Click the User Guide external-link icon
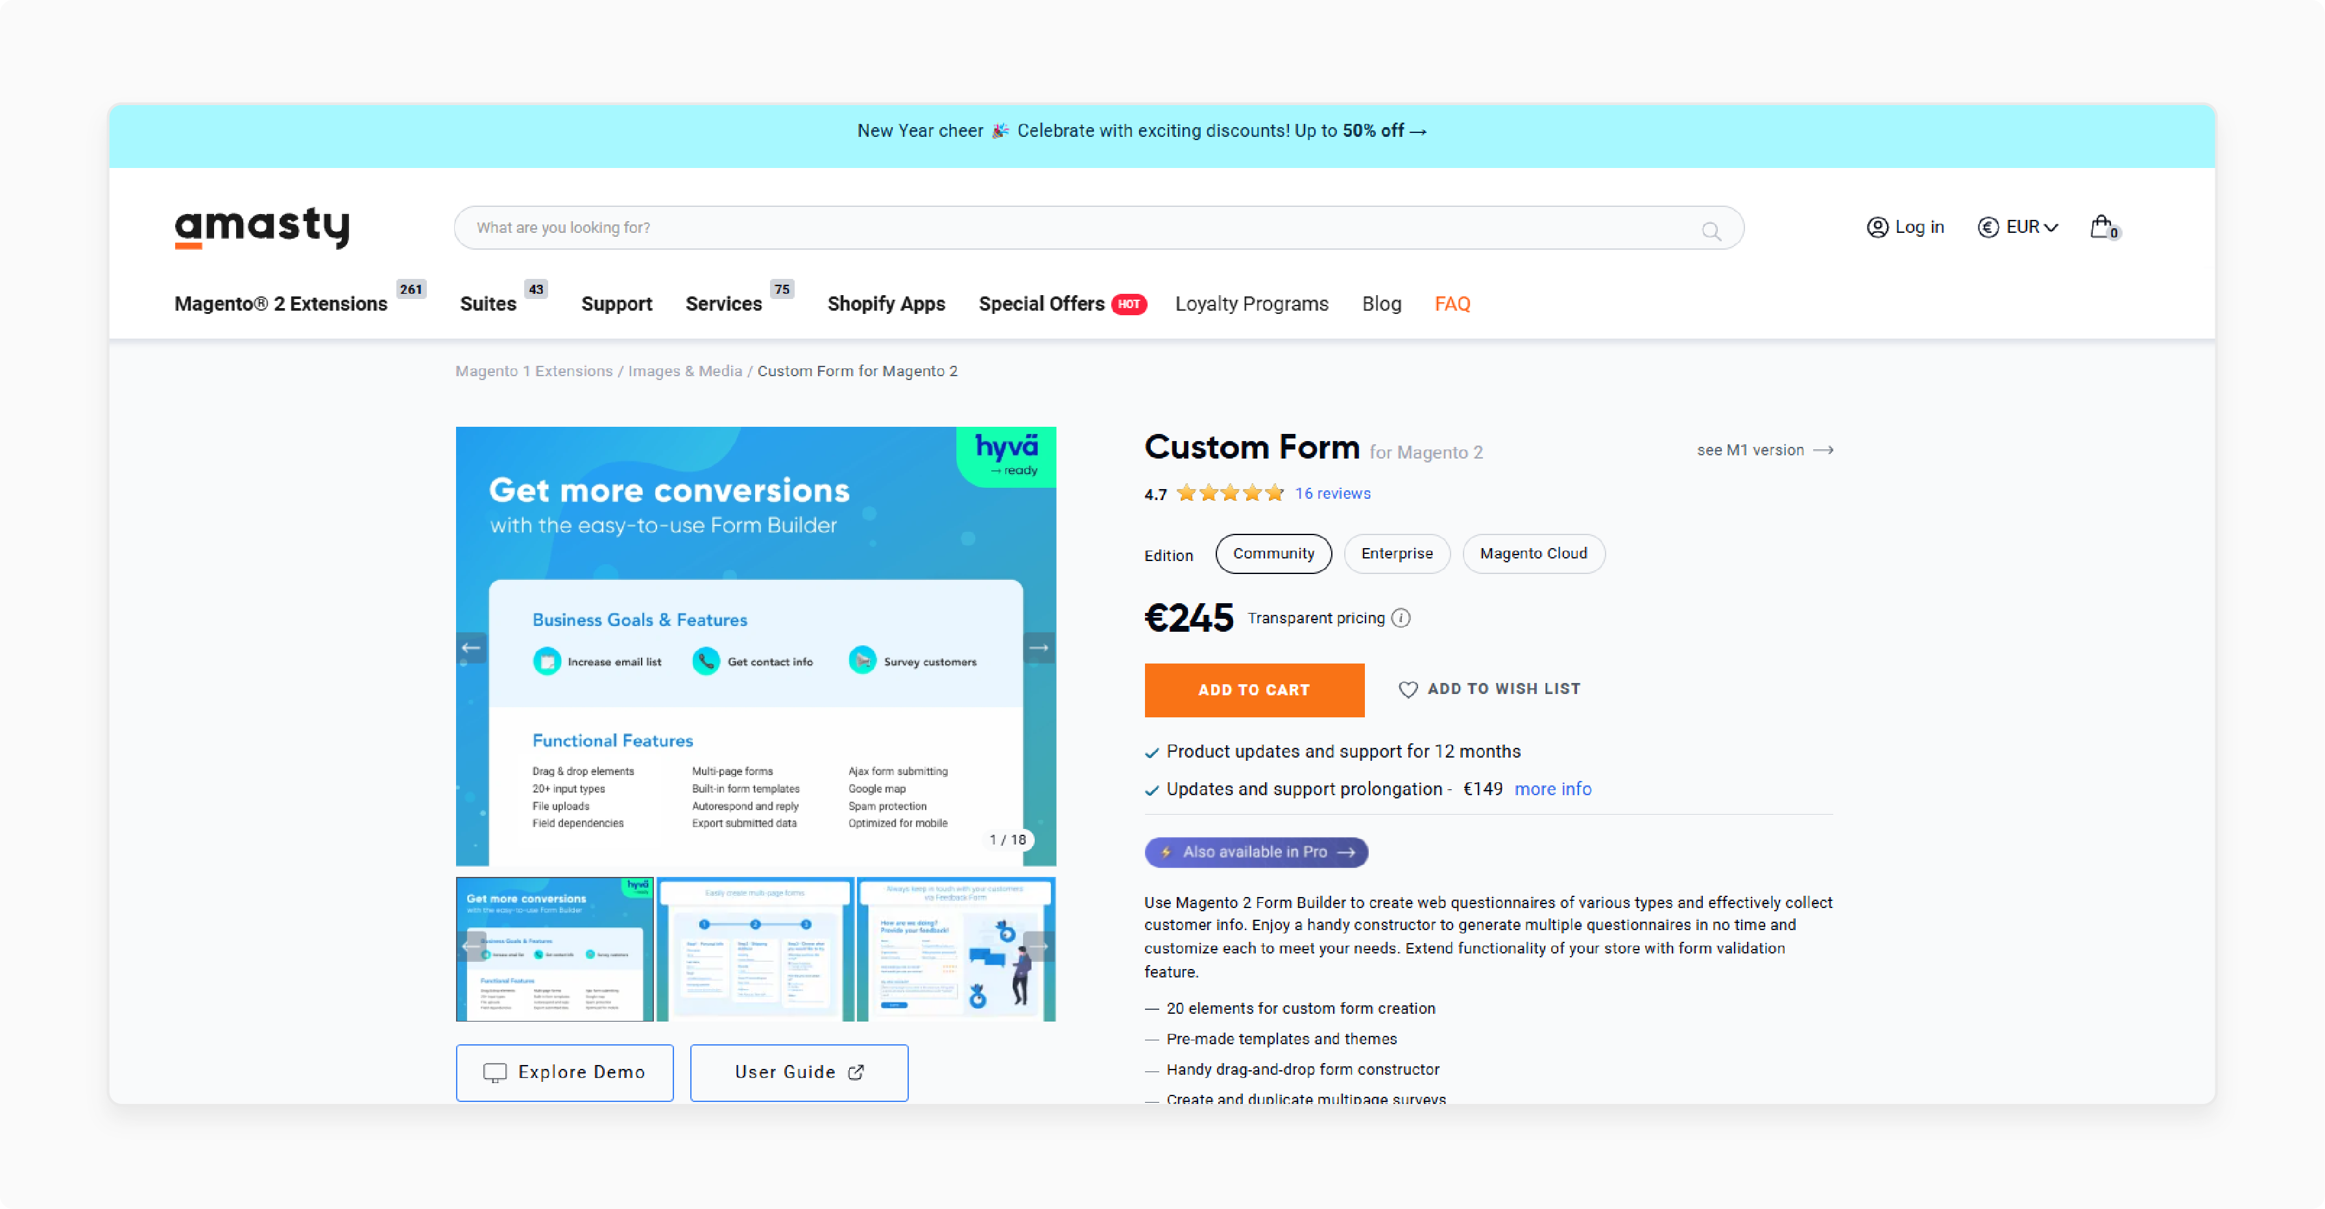2325x1209 pixels. [856, 1072]
